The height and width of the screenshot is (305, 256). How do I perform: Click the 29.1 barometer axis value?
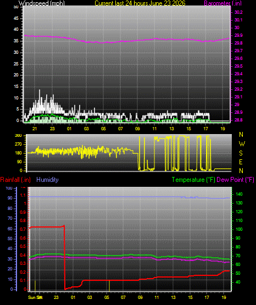[238, 97]
